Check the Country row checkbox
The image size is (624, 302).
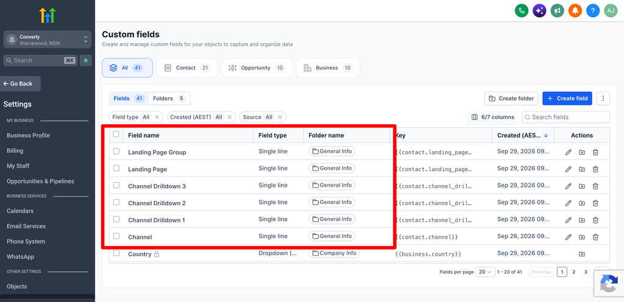[116, 253]
